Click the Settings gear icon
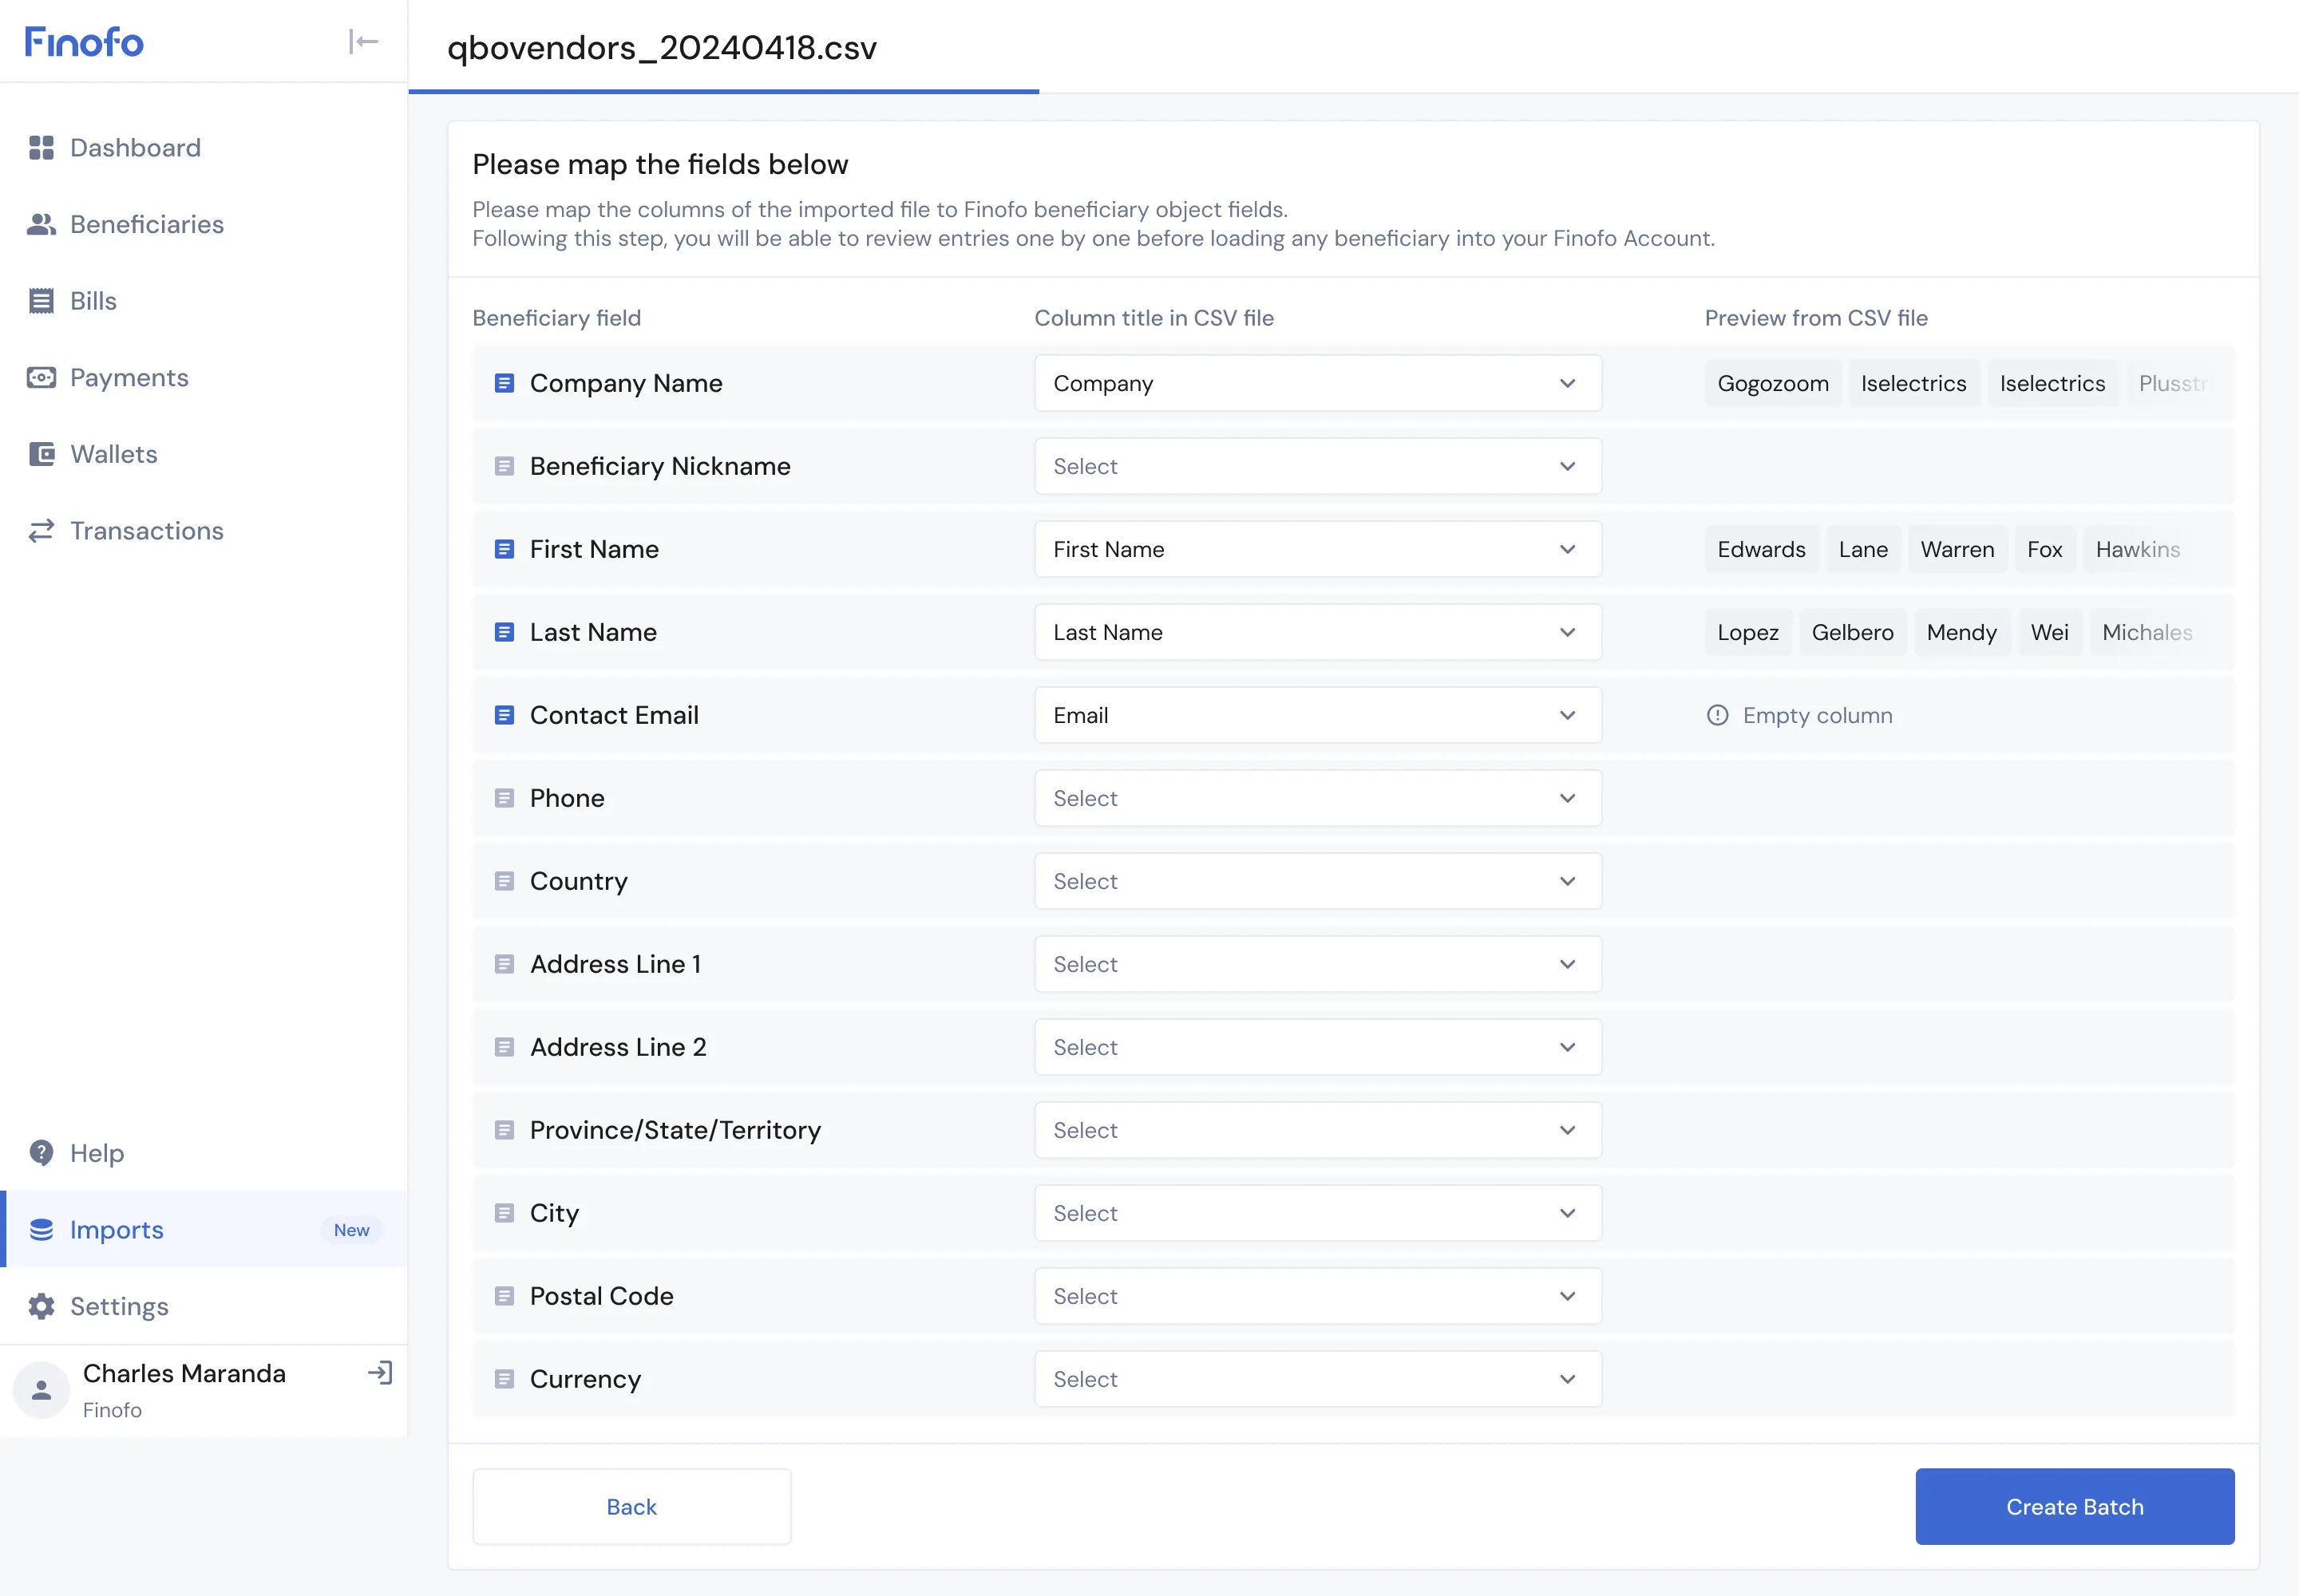 click(x=41, y=1306)
